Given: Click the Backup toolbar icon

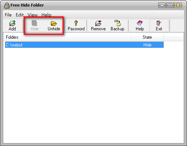Looking at the screenshot, I should coord(118,23).
